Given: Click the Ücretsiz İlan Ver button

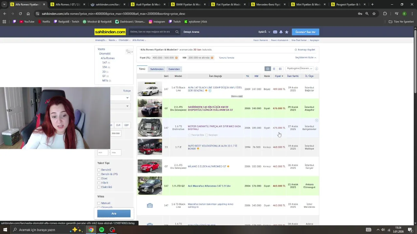Looking at the screenshot, I should click(x=305, y=32).
